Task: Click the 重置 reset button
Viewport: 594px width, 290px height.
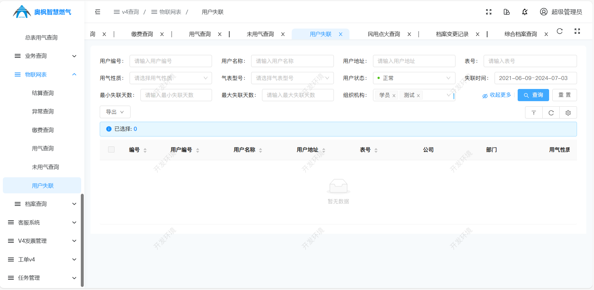Action: tap(564, 95)
